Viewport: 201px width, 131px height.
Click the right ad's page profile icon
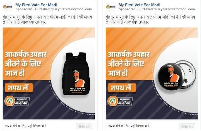111,7
